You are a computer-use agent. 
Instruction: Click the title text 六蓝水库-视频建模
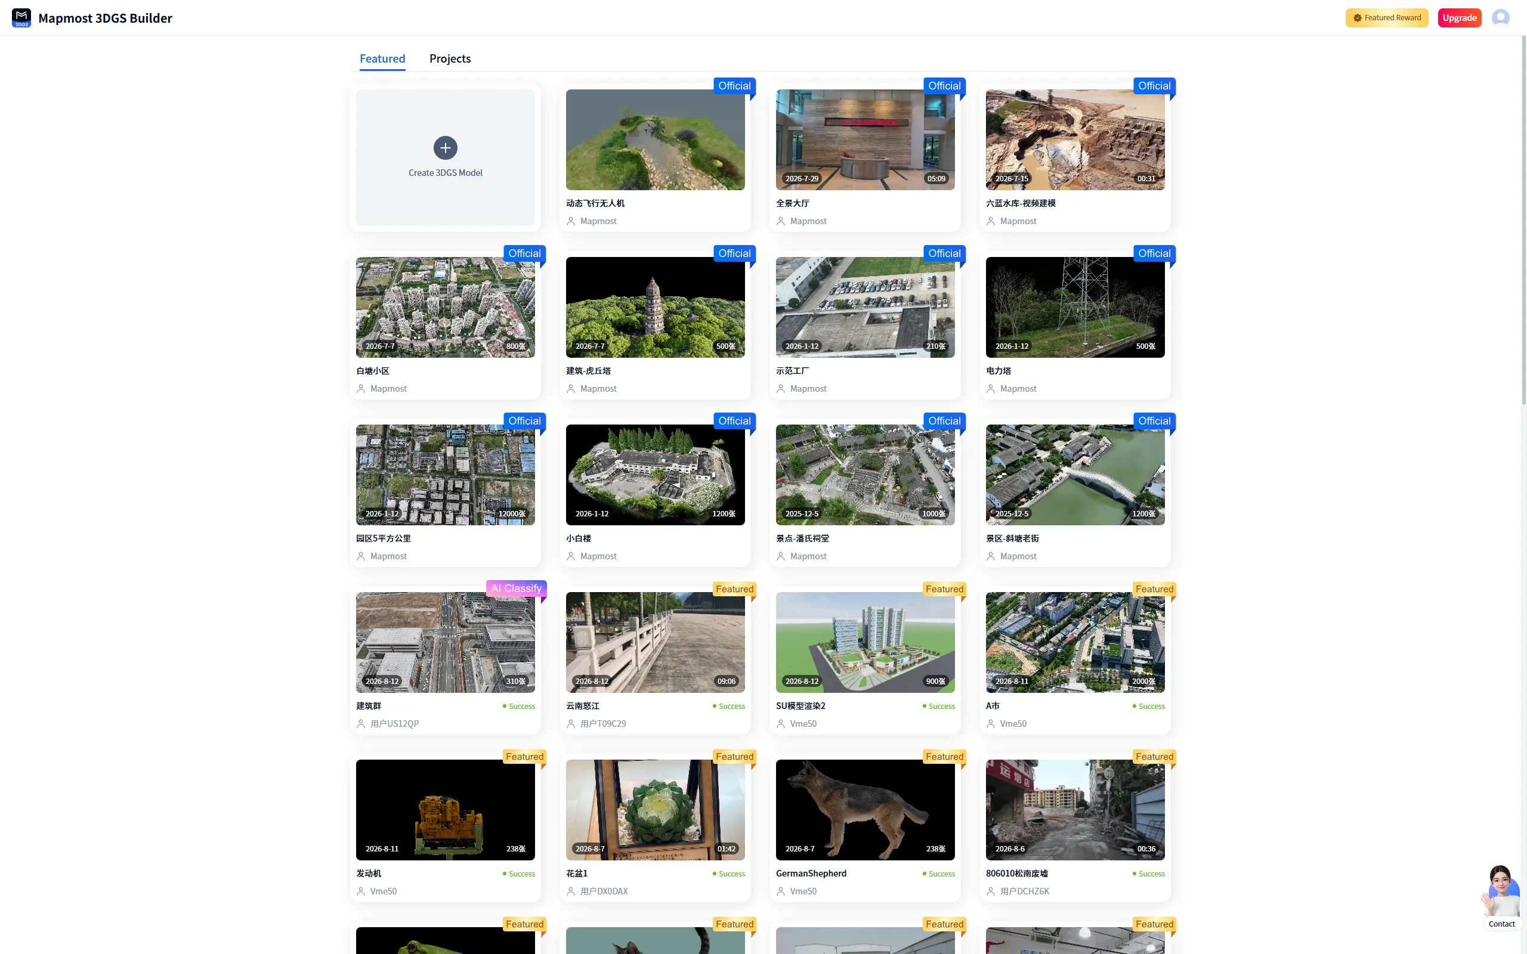(x=1021, y=203)
